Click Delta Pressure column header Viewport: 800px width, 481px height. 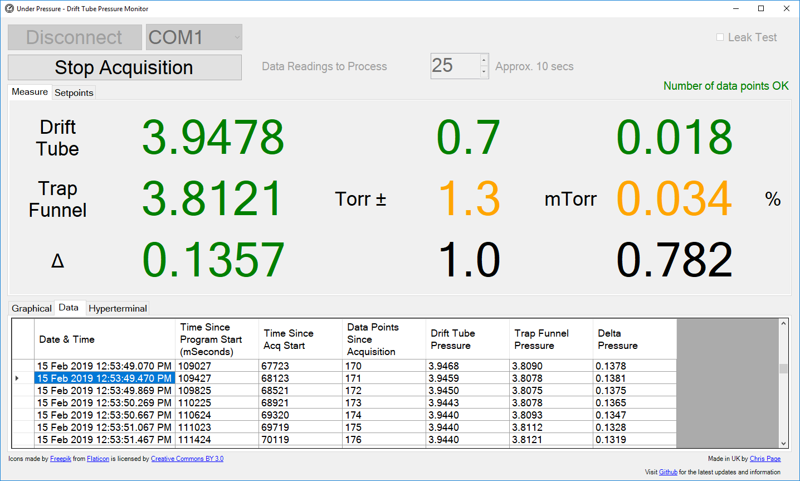[635, 339]
